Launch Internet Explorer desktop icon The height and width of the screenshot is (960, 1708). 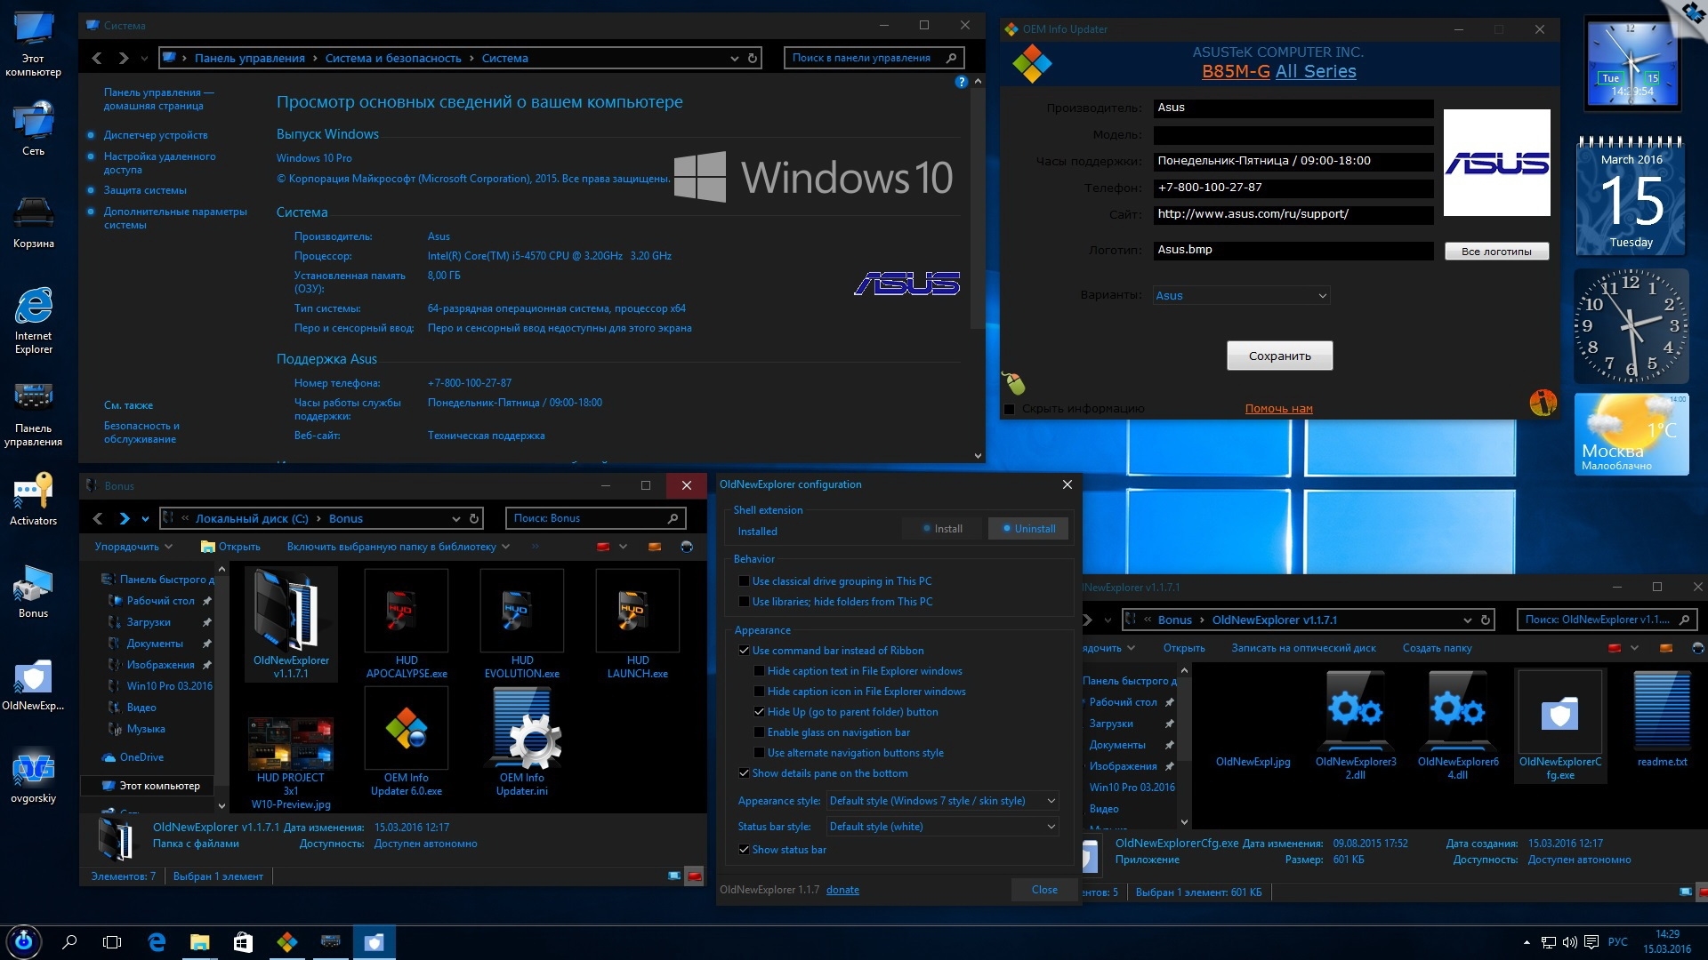pyautogui.click(x=33, y=320)
